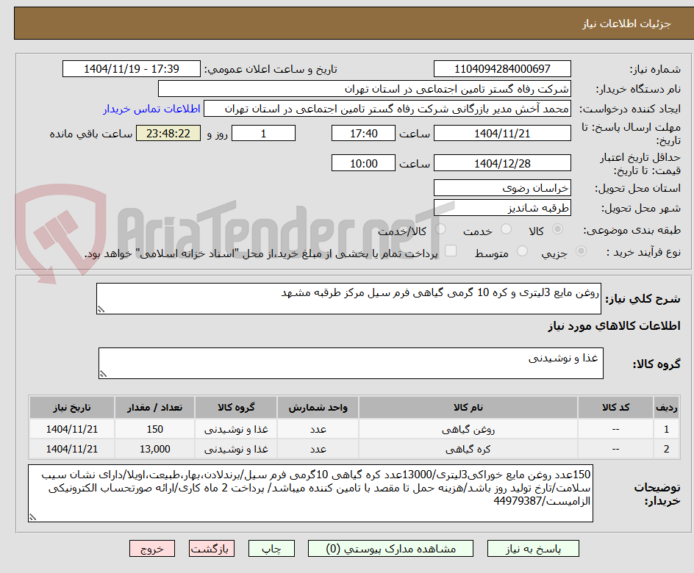The image size is (694, 573).
Task: Click unit عدد in کره گیاهی row
Action: [x=318, y=449]
